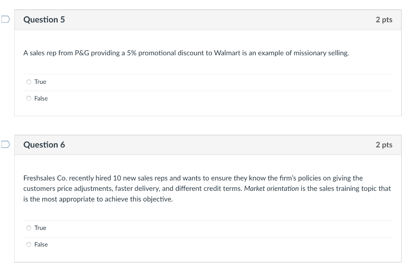This screenshot has width=408, height=272.
Task: Click the False answer label in Question 6
Action: click(x=41, y=245)
